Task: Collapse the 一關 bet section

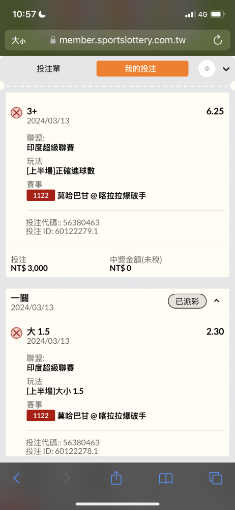Action: [x=217, y=301]
